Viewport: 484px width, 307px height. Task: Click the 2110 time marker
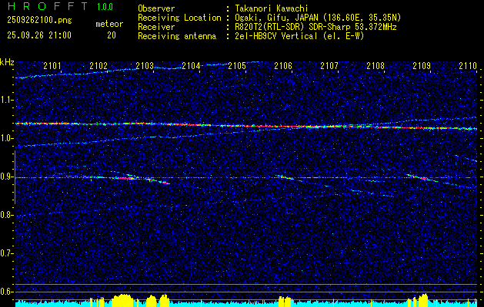click(x=467, y=67)
